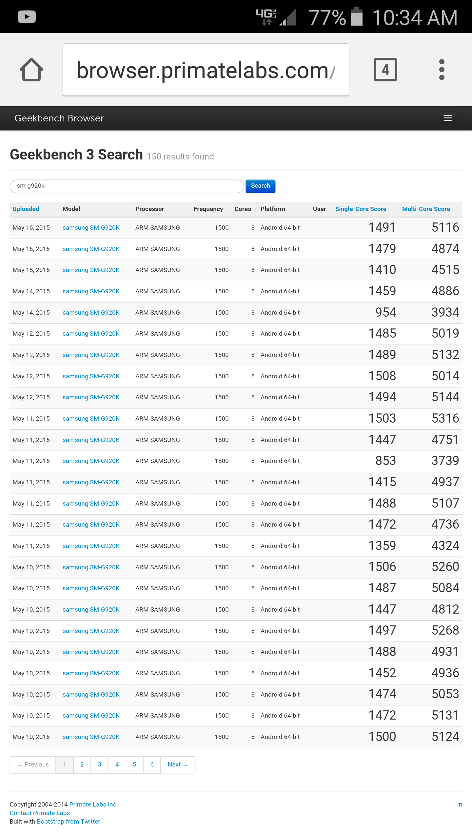472x840 pixels.
Task: Click the sm-g920k search text field
Action: (127, 186)
